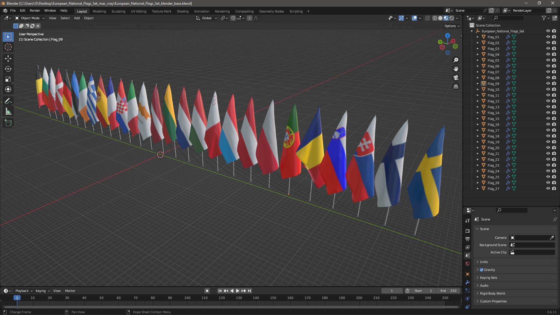Image resolution: width=560 pixels, height=315 pixels.
Task: Click the pan view hand icon
Action: point(456,69)
